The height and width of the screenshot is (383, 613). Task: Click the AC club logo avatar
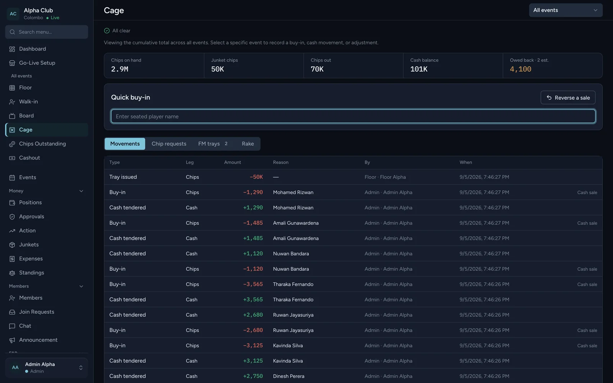pyautogui.click(x=13, y=14)
